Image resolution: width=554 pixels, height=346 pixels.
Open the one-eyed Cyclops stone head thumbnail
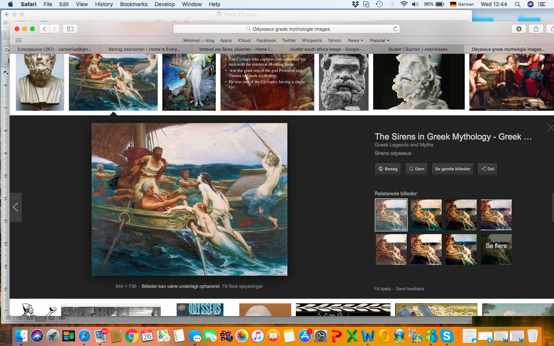pyautogui.click(x=344, y=82)
